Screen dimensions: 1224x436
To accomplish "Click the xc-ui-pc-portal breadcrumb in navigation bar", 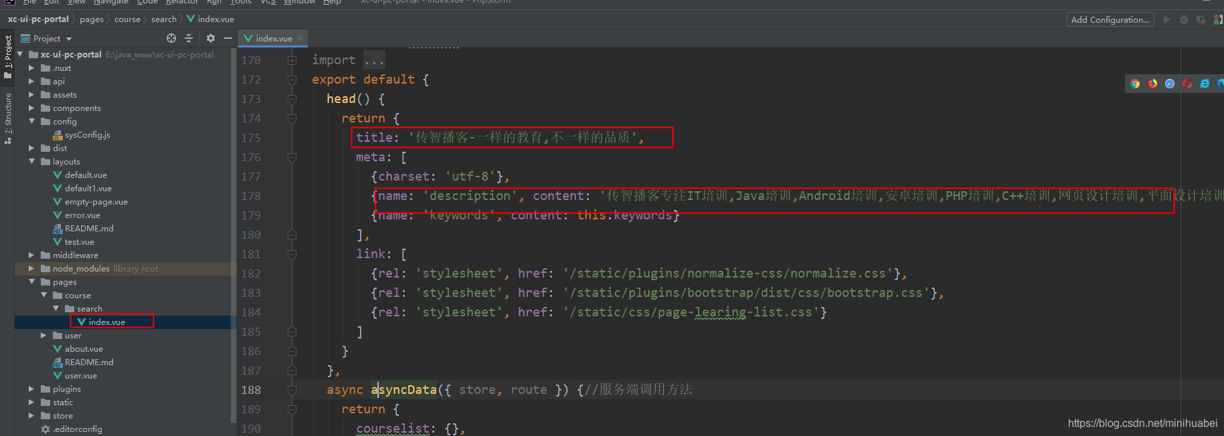I will pos(38,19).
